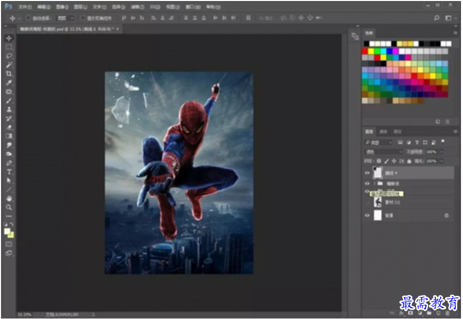Open the Edit menu
Image resolution: width=463 pixels, height=319 pixels.
[44, 7]
